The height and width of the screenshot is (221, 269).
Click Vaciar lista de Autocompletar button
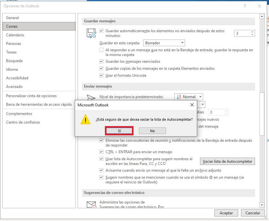[x=227, y=161]
